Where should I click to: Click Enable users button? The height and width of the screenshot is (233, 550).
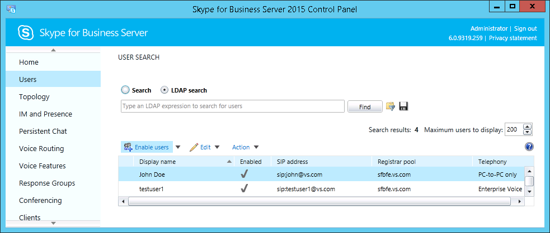click(x=147, y=147)
